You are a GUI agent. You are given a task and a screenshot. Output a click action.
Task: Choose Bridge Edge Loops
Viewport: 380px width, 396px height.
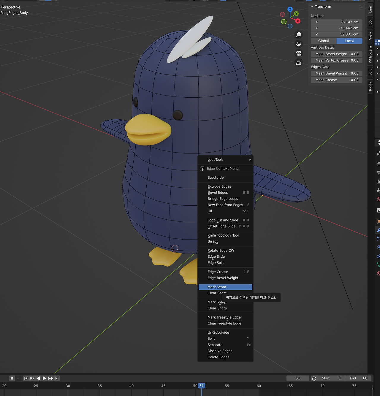point(226,199)
